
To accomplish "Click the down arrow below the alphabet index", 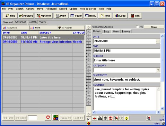I will point(89,114).
